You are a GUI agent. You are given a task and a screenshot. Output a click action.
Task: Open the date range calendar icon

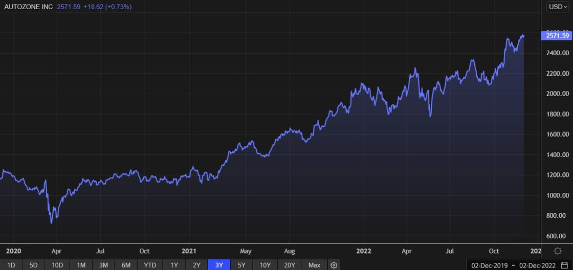(x=564, y=265)
